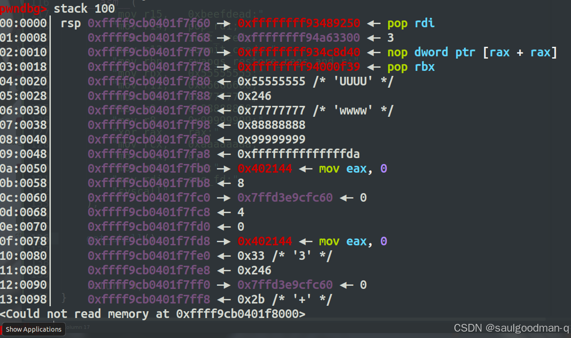This screenshot has height=338, width=571.
Task: Select stack address 0xffff9cb0401f7fe0
Action: click(x=149, y=256)
